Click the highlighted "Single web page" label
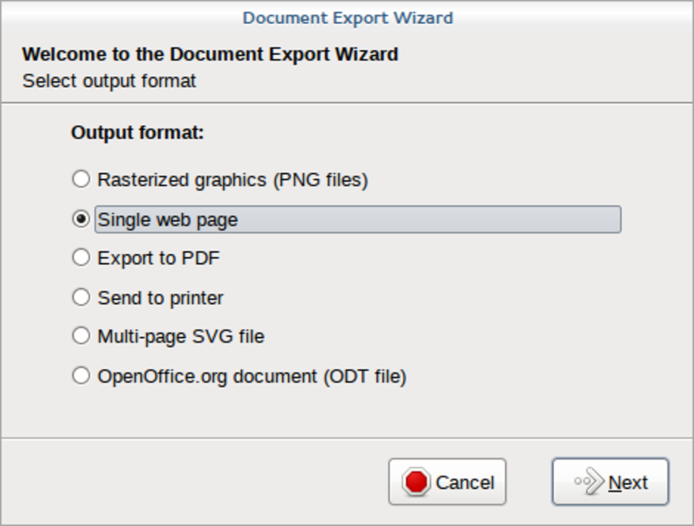The image size is (694, 526). pos(168,220)
